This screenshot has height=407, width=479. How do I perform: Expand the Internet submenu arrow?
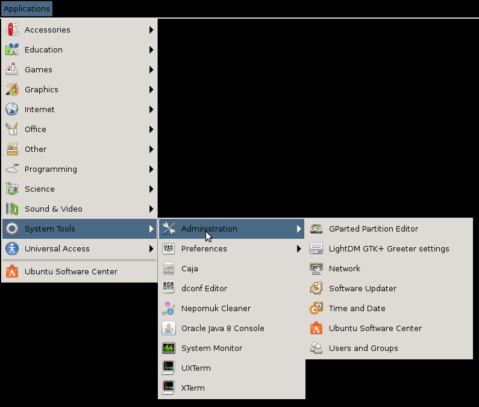pyautogui.click(x=151, y=109)
